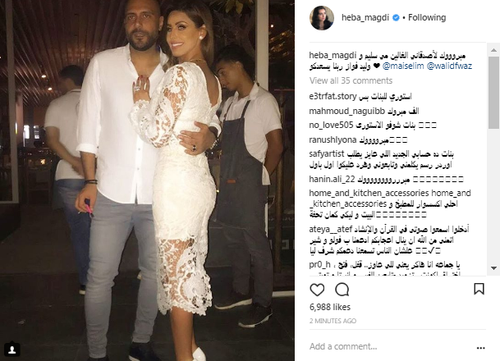Open the comment speech bubble icon
Viewport: 500px width, 361px height.
(342, 290)
